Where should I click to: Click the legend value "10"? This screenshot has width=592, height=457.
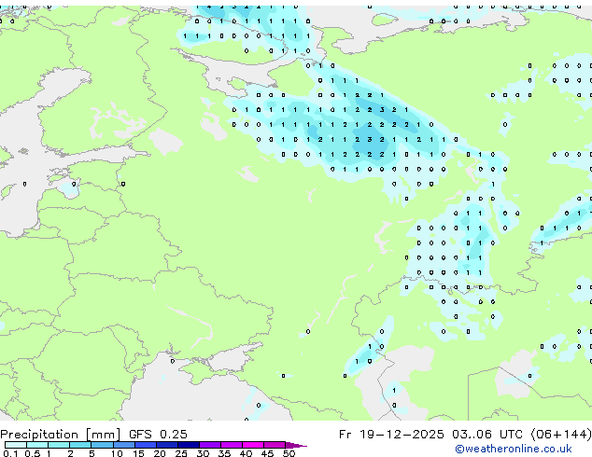(x=117, y=453)
